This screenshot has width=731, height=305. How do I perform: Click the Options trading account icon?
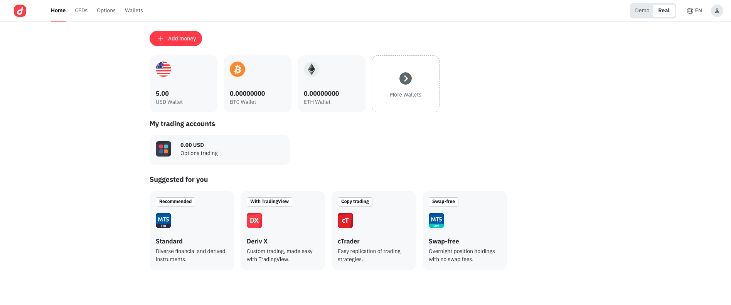[x=163, y=149]
